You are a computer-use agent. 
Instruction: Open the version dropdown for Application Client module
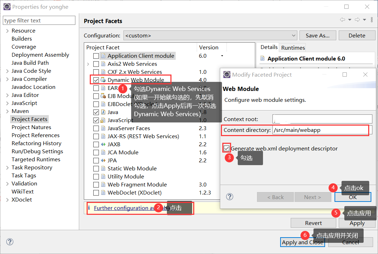[x=221, y=55]
